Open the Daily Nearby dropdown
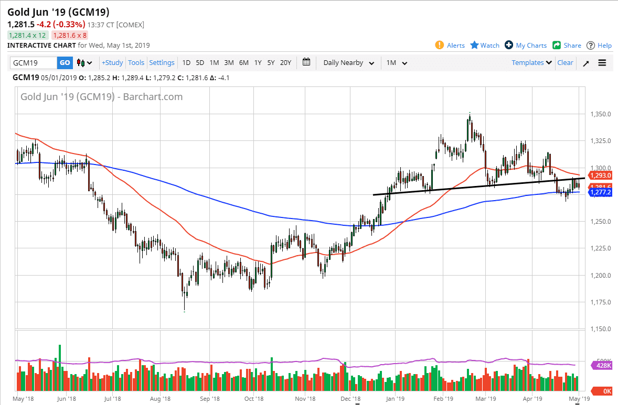 pos(347,62)
